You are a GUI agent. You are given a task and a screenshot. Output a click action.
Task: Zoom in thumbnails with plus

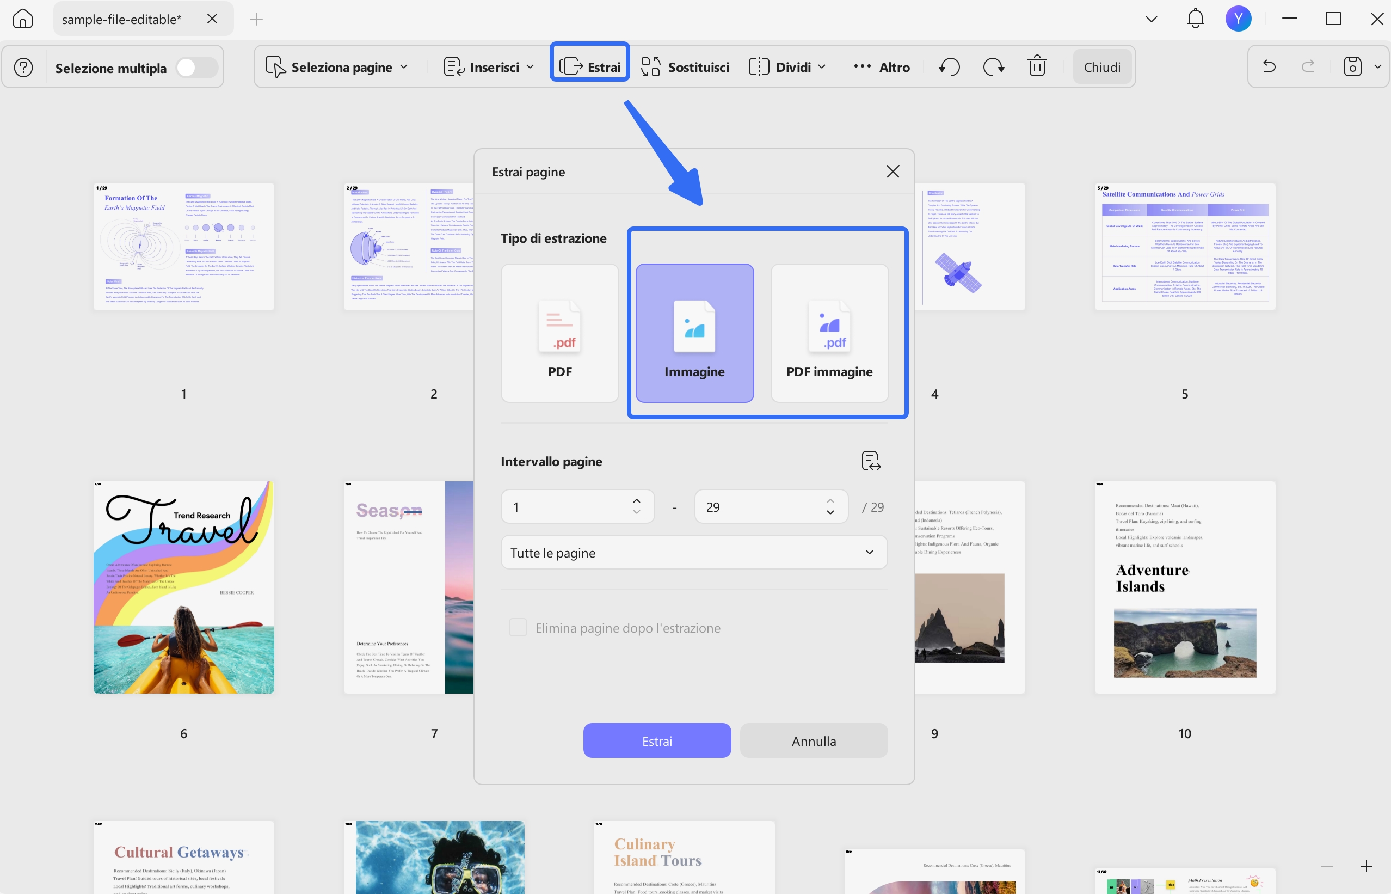[x=1365, y=866]
